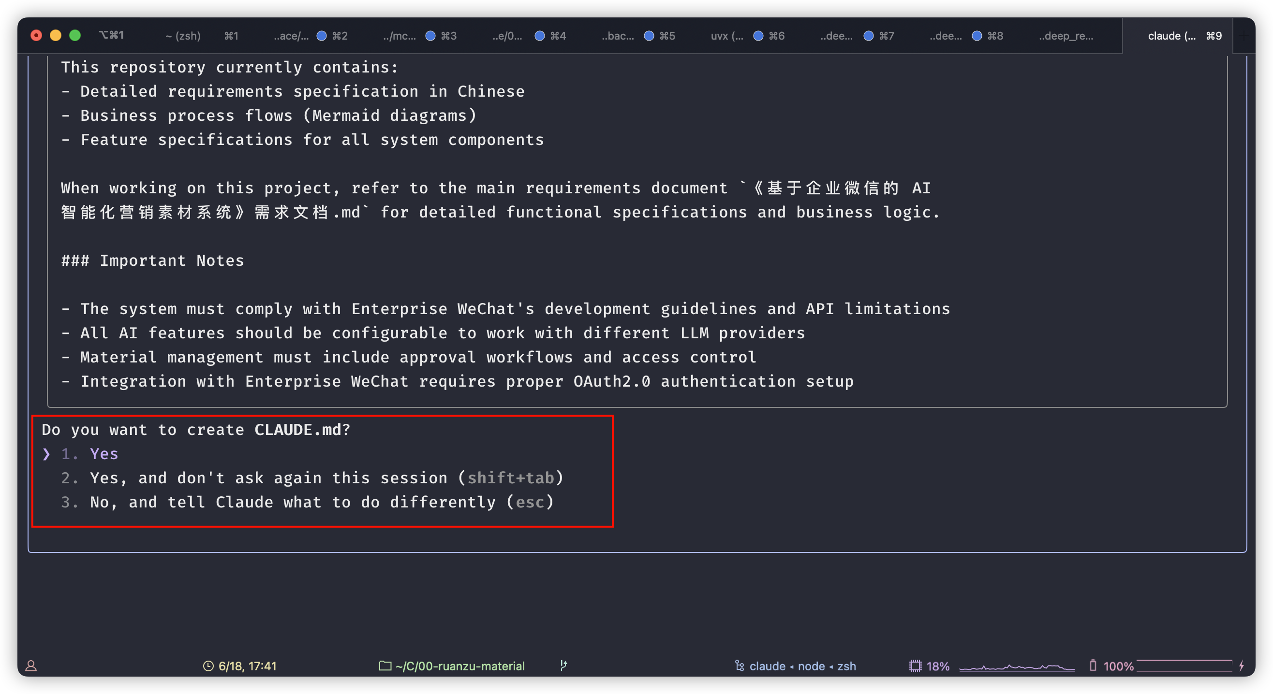Image resolution: width=1273 pixels, height=694 pixels.
Task: Select option 1. Yes
Action: pyautogui.click(x=104, y=453)
